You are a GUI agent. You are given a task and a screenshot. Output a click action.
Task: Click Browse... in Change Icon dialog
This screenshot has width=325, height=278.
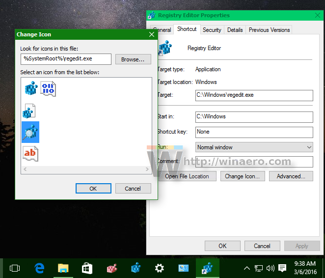(x=133, y=59)
